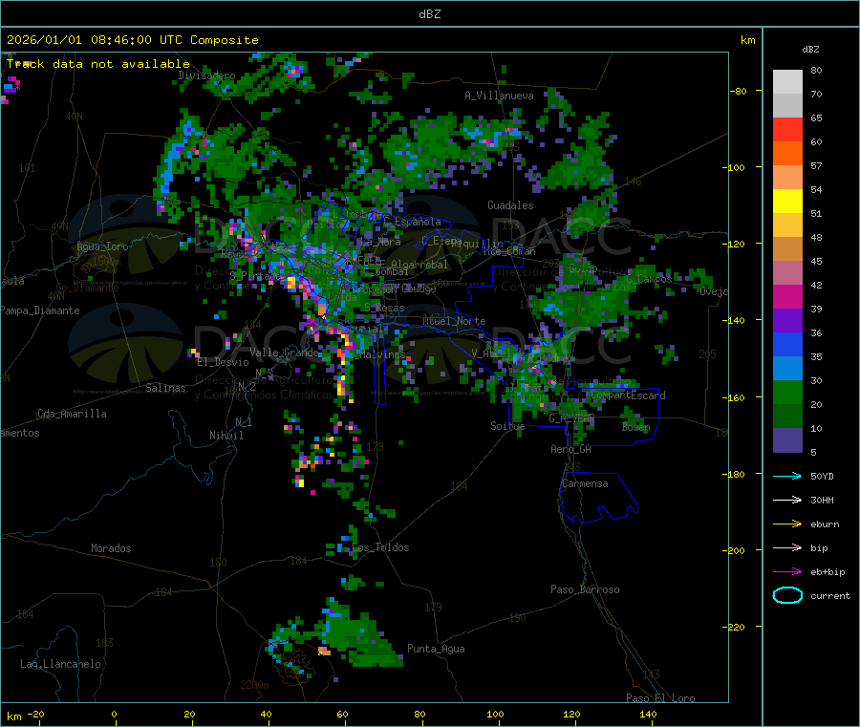Click the 50YD cyan arrow legend icon
The width and height of the screenshot is (860, 727).
[787, 476]
